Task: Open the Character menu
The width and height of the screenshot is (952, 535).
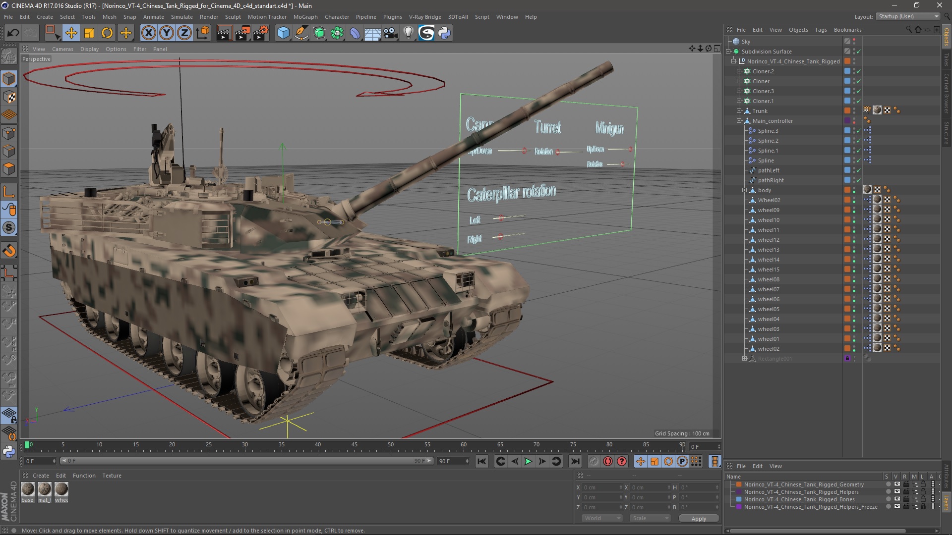Action: 337,17
